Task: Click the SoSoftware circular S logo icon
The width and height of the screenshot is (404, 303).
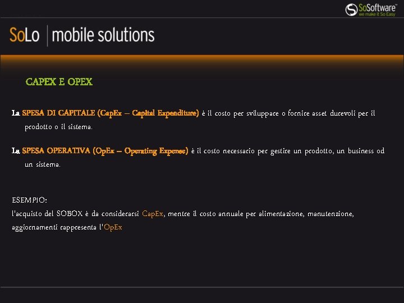Action: (x=352, y=8)
